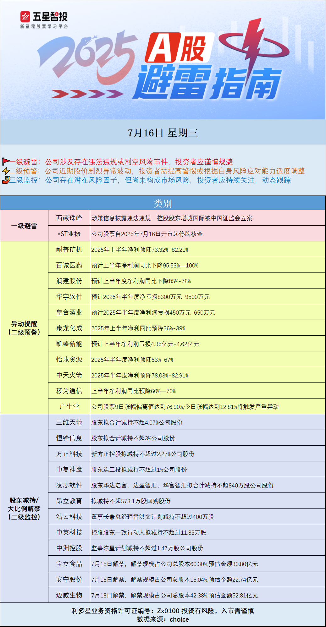Click stock name 昂立教育
This screenshot has width=326, height=627.
coord(69,501)
